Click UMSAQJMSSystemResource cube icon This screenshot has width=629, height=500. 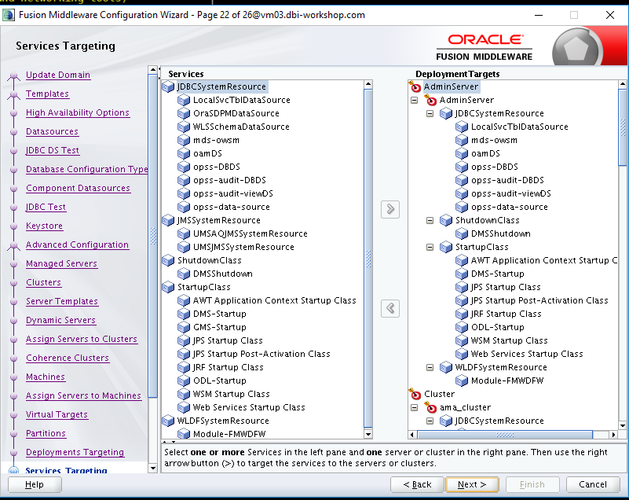tap(184, 233)
